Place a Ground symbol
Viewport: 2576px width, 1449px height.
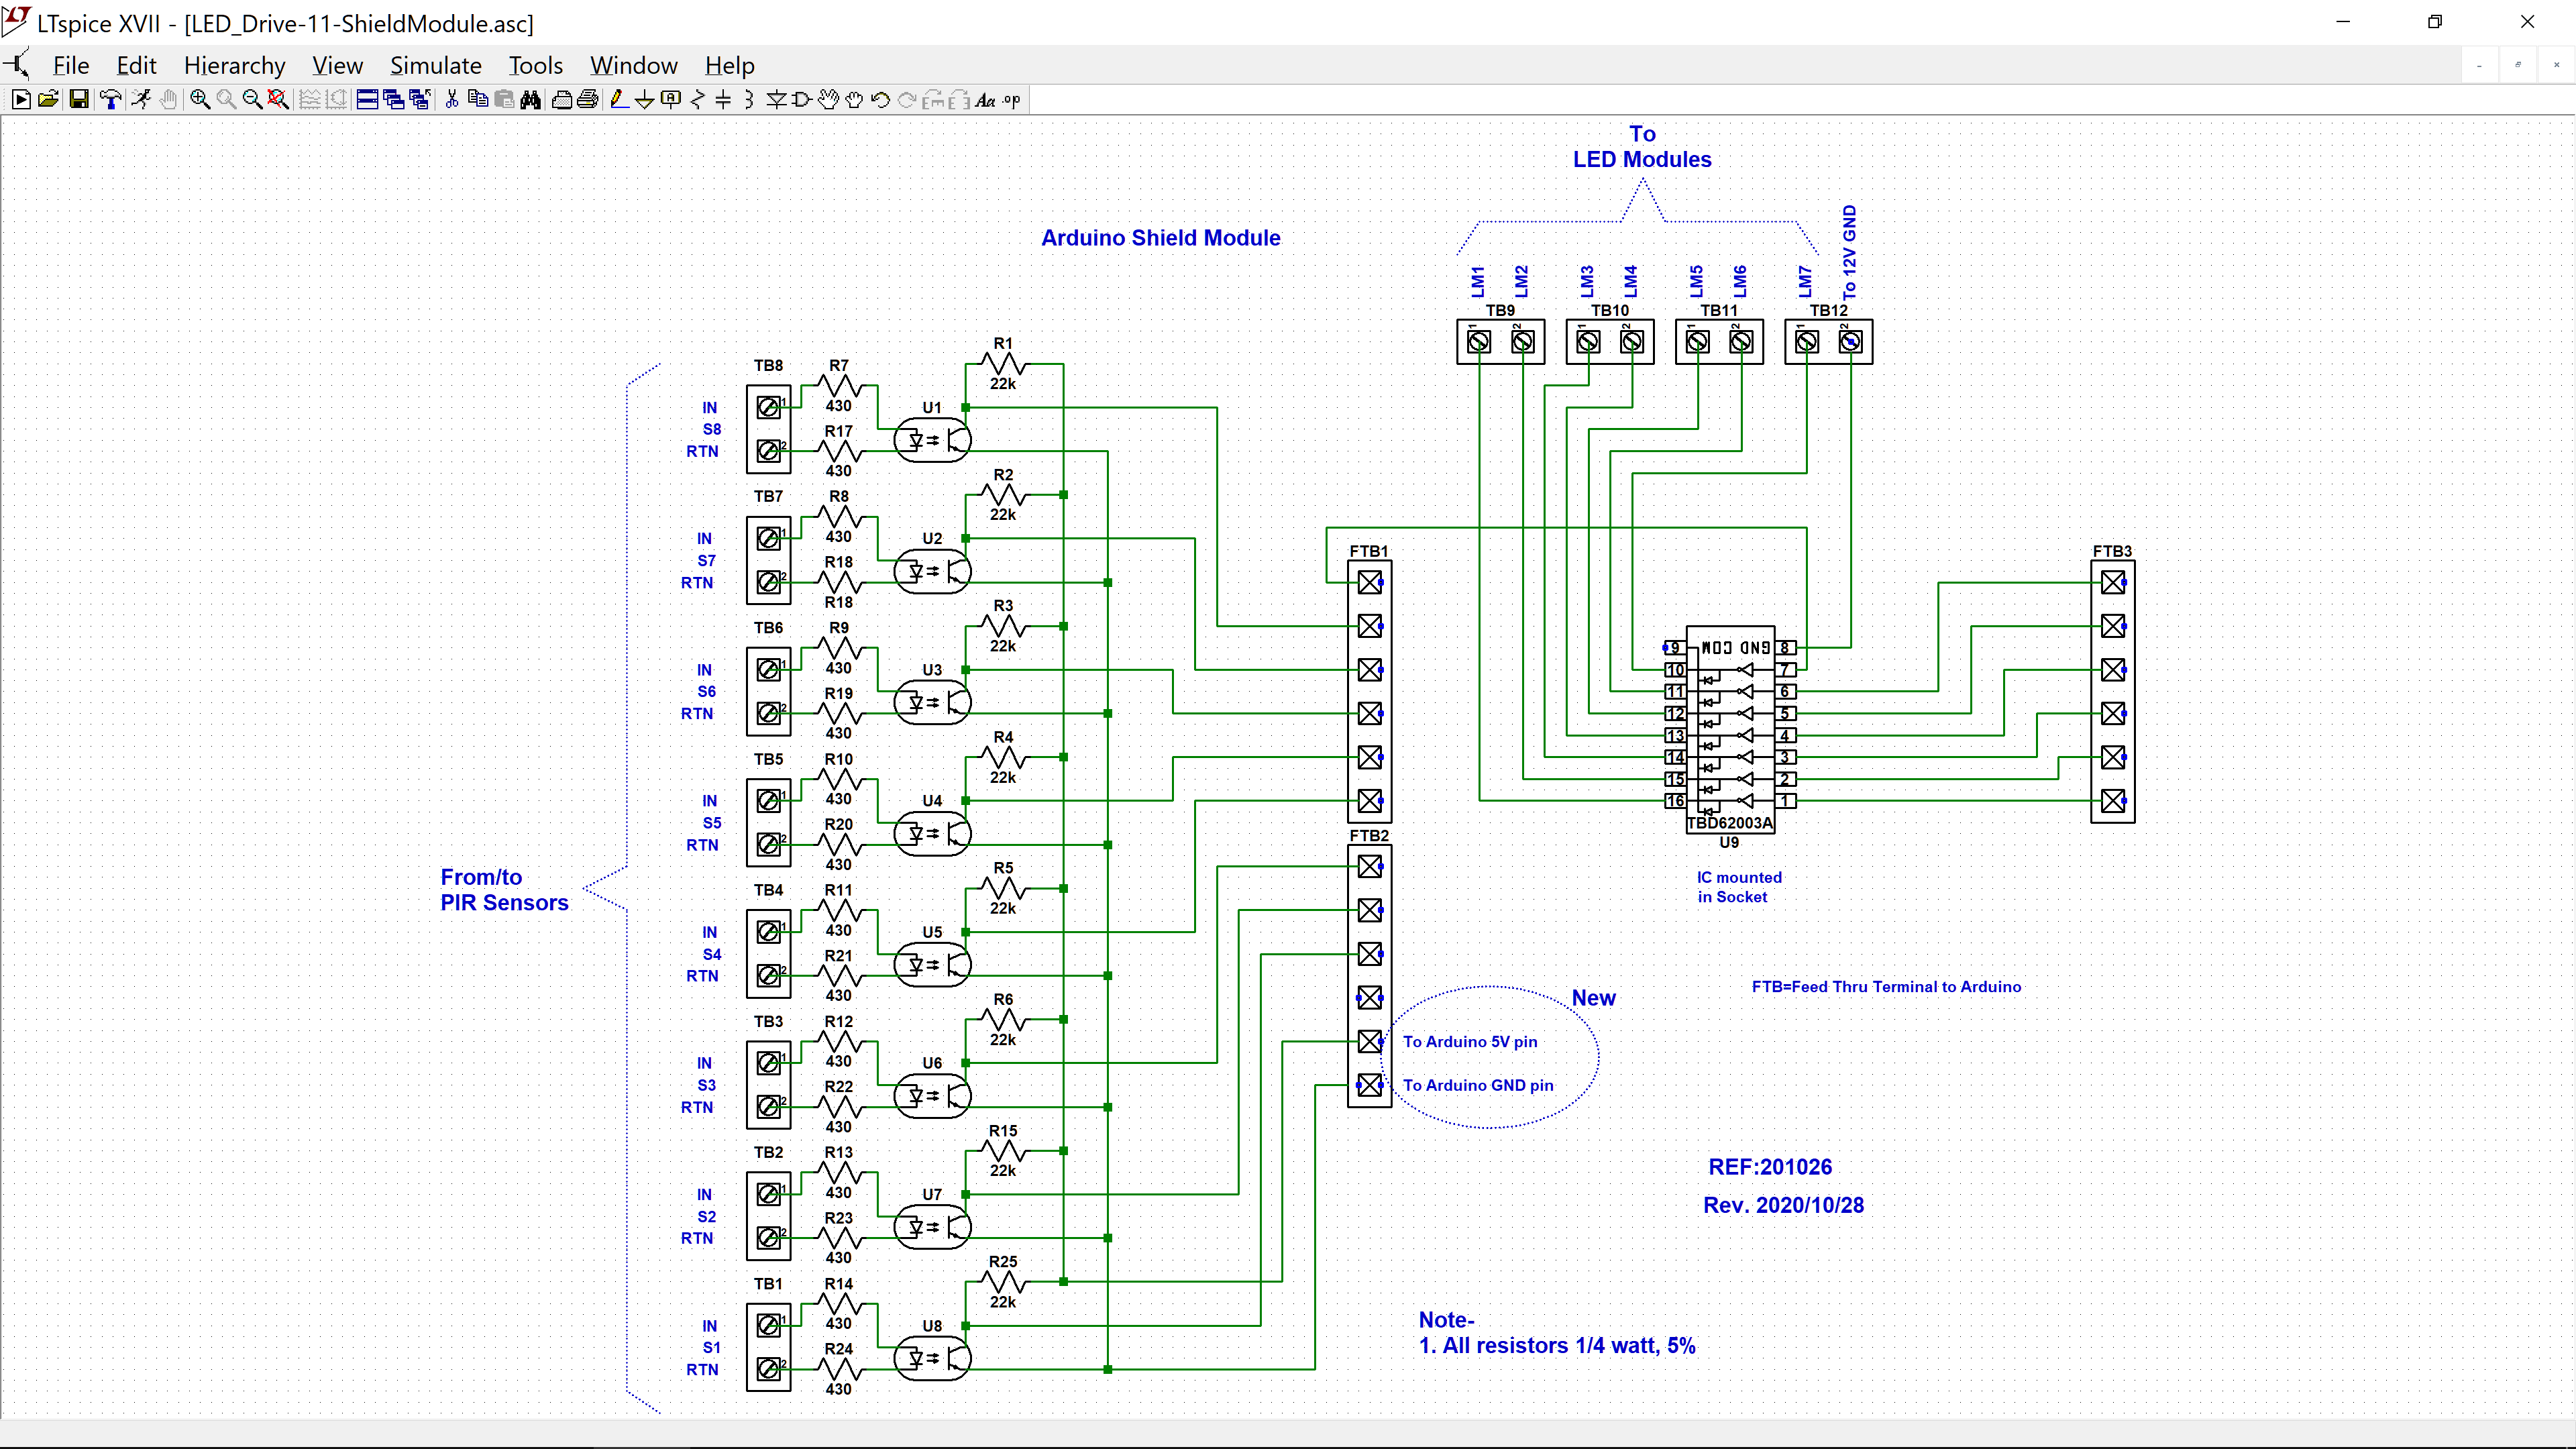645,99
